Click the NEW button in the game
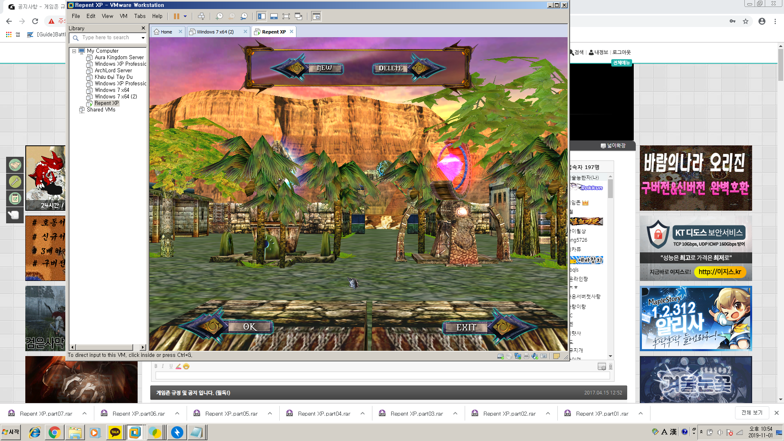Image resolution: width=784 pixels, height=441 pixels. (x=325, y=68)
